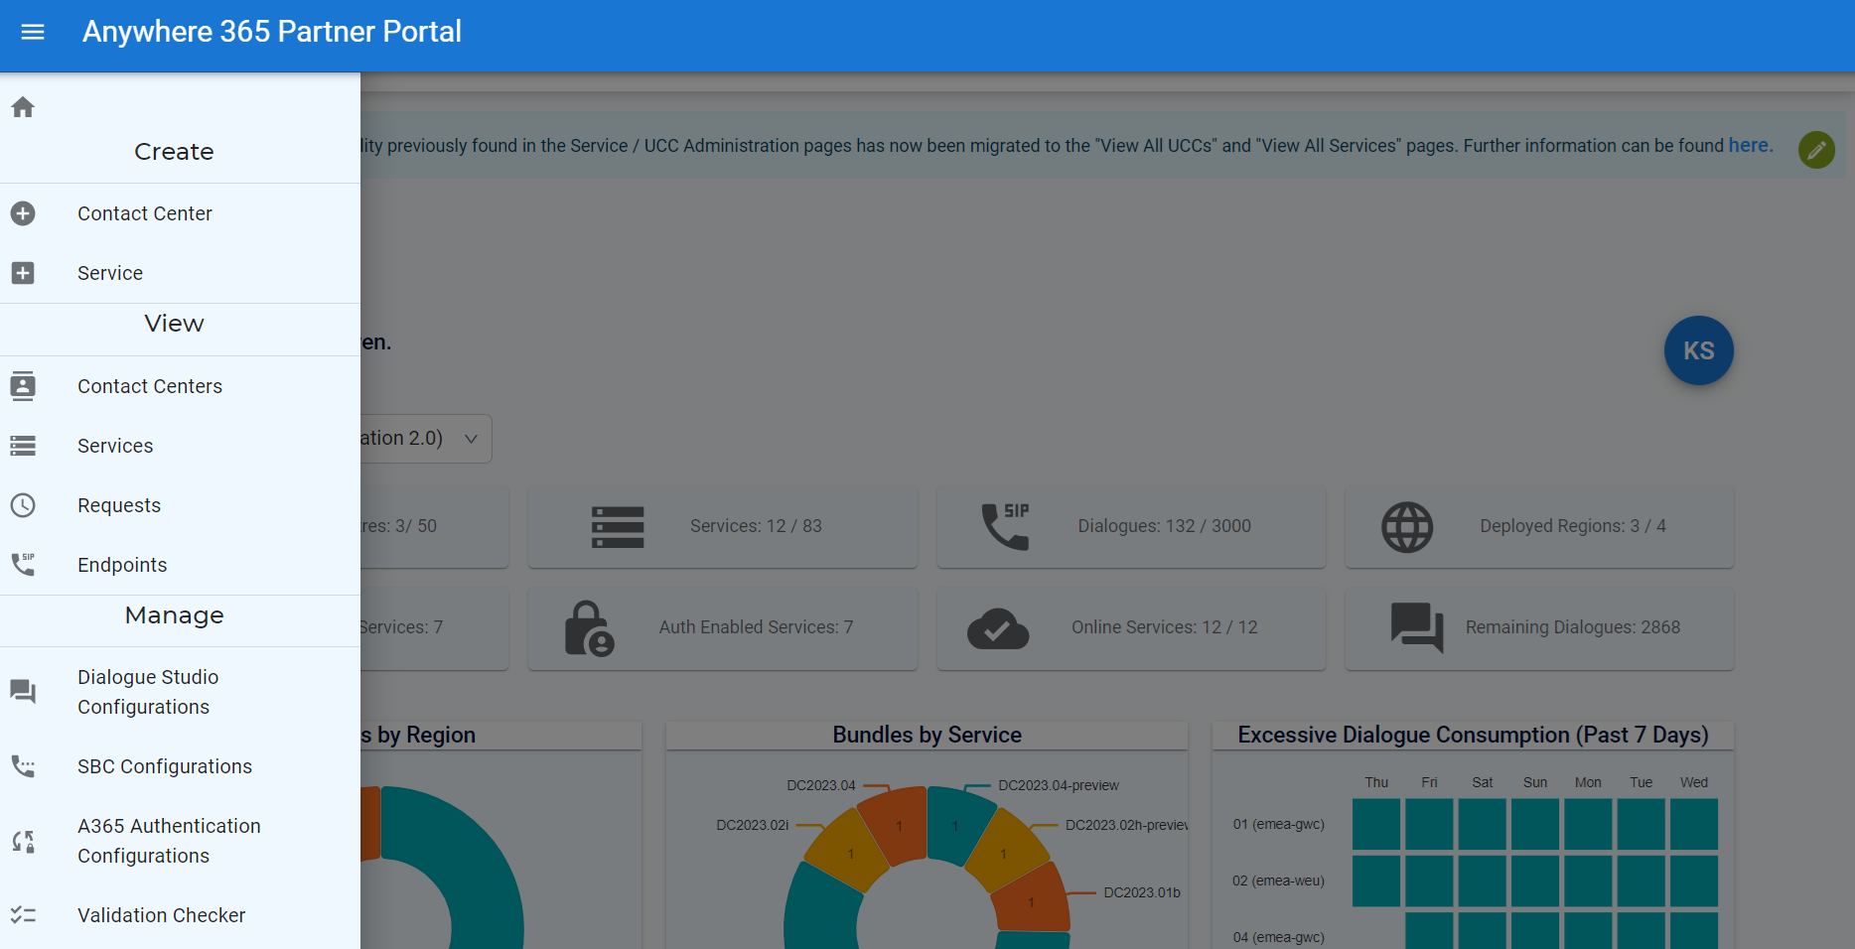Click the '01 (emea-gwc)' row label
The image size is (1855, 949).
point(1279,824)
